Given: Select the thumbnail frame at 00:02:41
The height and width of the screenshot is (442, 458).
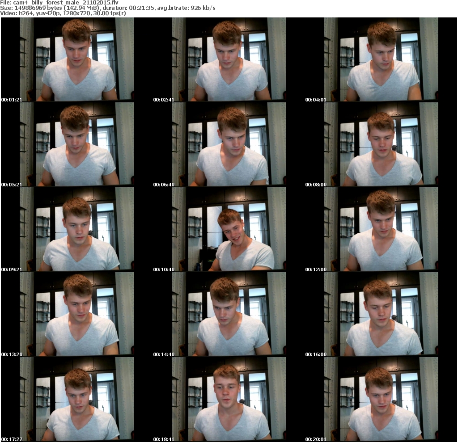Looking at the screenshot, I should tap(229, 59).
